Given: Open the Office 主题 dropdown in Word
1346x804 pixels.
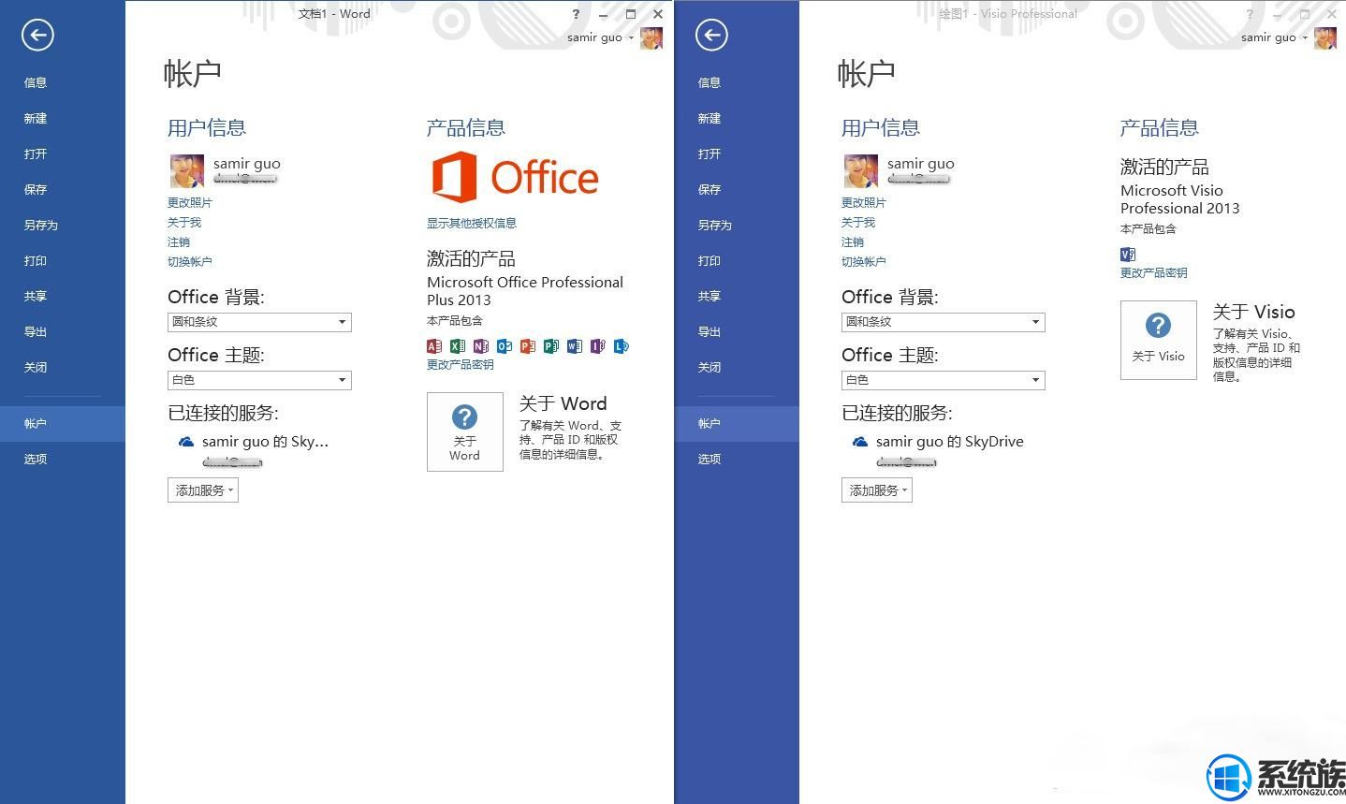Looking at the screenshot, I should [259, 380].
